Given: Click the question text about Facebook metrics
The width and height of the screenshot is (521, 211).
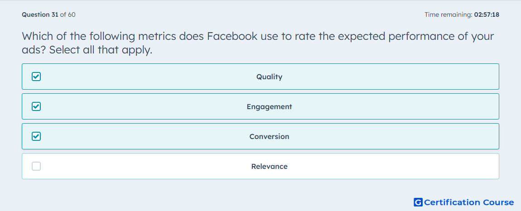Looking at the screenshot, I should point(258,43).
